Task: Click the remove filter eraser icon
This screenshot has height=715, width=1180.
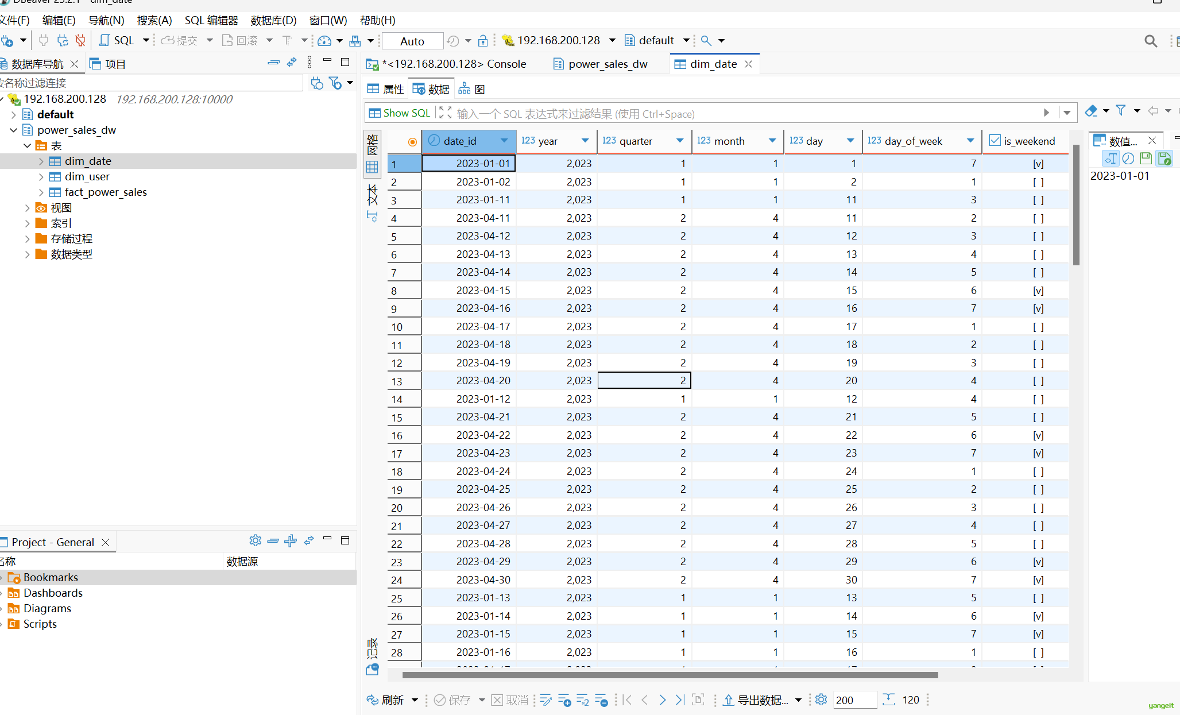Action: pyautogui.click(x=1091, y=111)
